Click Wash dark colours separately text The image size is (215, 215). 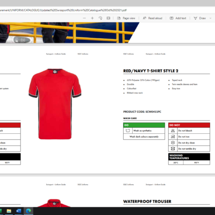[144, 137]
